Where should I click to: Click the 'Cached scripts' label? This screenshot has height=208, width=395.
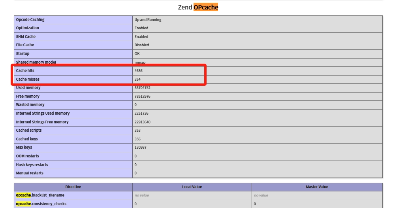point(29,130)
